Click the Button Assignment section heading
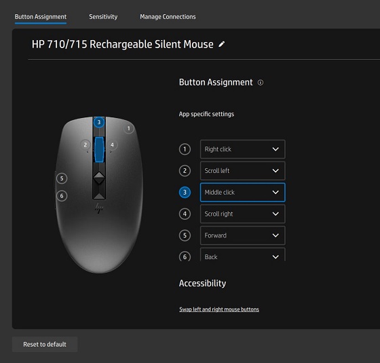Viewport: 380px width, 363px height. (x=216, y=82)
